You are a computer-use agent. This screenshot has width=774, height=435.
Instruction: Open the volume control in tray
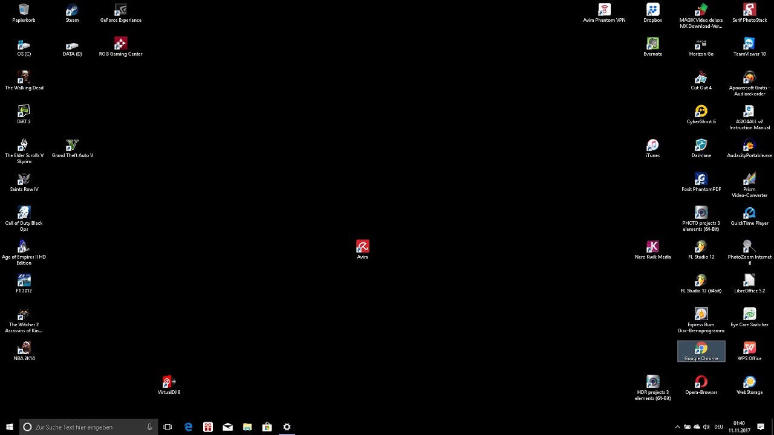point(706,427)
